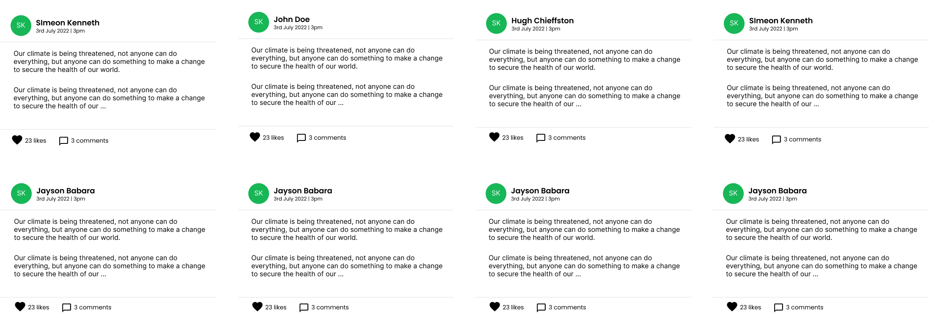Image resolution: width=929 pixels, height=319 pixels.
Task: Expand truncated text in John Doe's post
Action: pos(341,103)
